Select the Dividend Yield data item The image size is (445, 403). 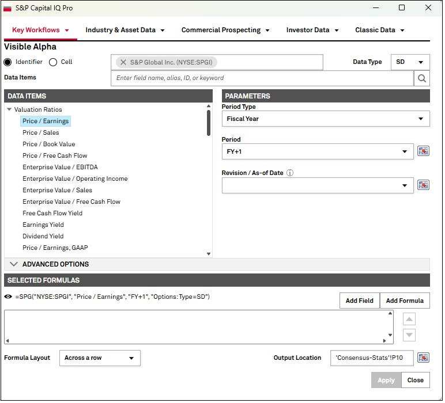[43, 237]
